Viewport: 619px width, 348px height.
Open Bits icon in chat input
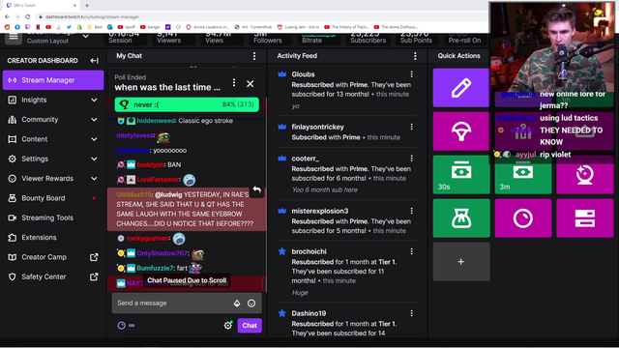click(237, 303)
